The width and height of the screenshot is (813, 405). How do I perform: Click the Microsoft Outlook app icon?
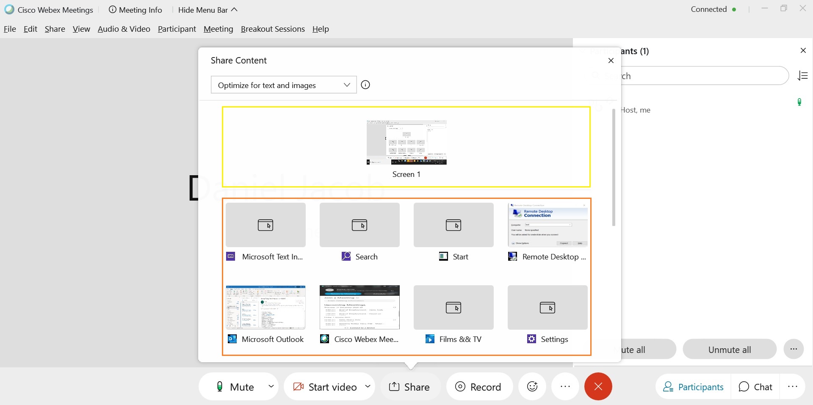[232, 339]
